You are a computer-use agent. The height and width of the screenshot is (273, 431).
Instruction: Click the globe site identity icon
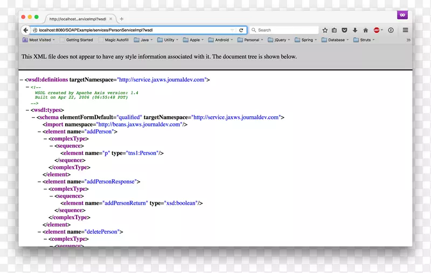pos(35,30)
